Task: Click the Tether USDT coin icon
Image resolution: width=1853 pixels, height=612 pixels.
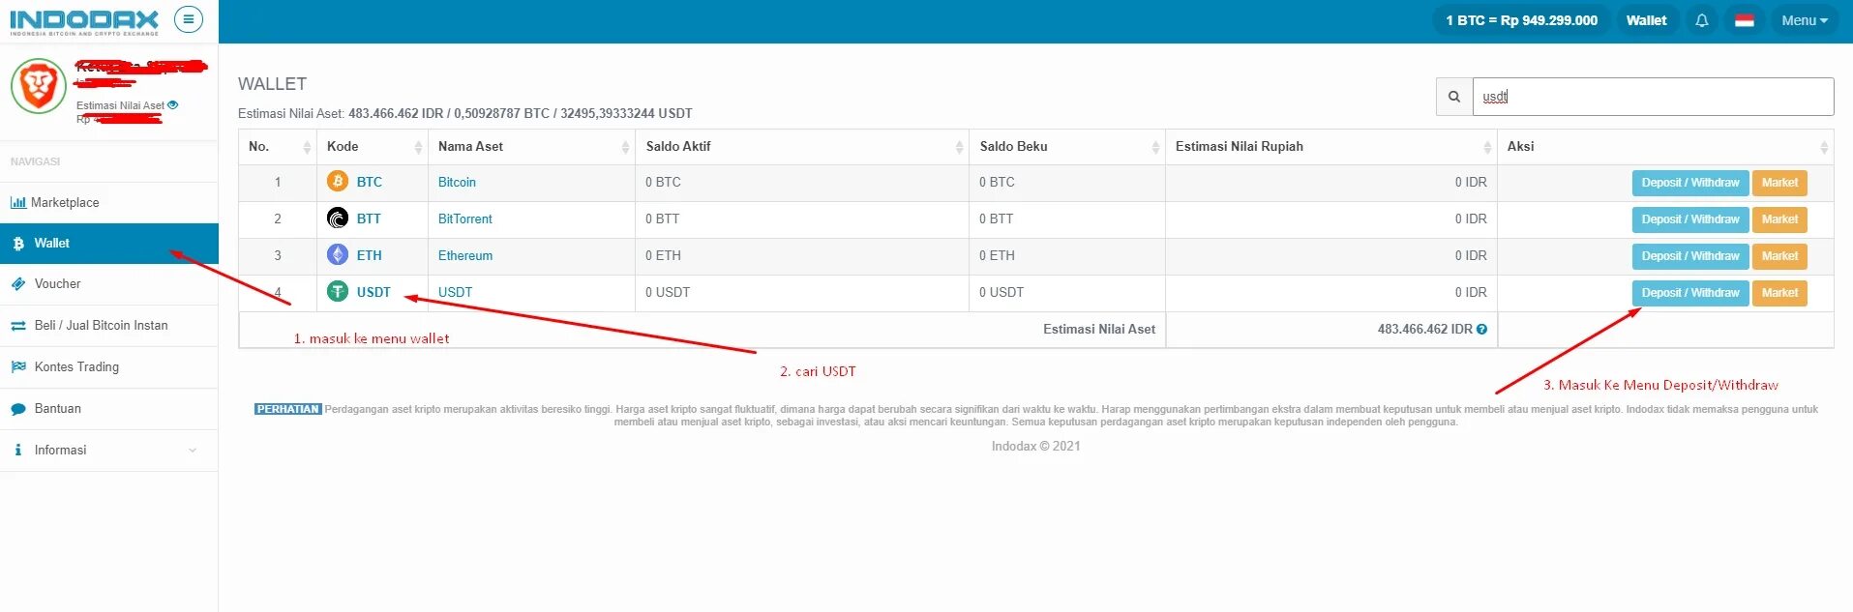Action: 337,292
